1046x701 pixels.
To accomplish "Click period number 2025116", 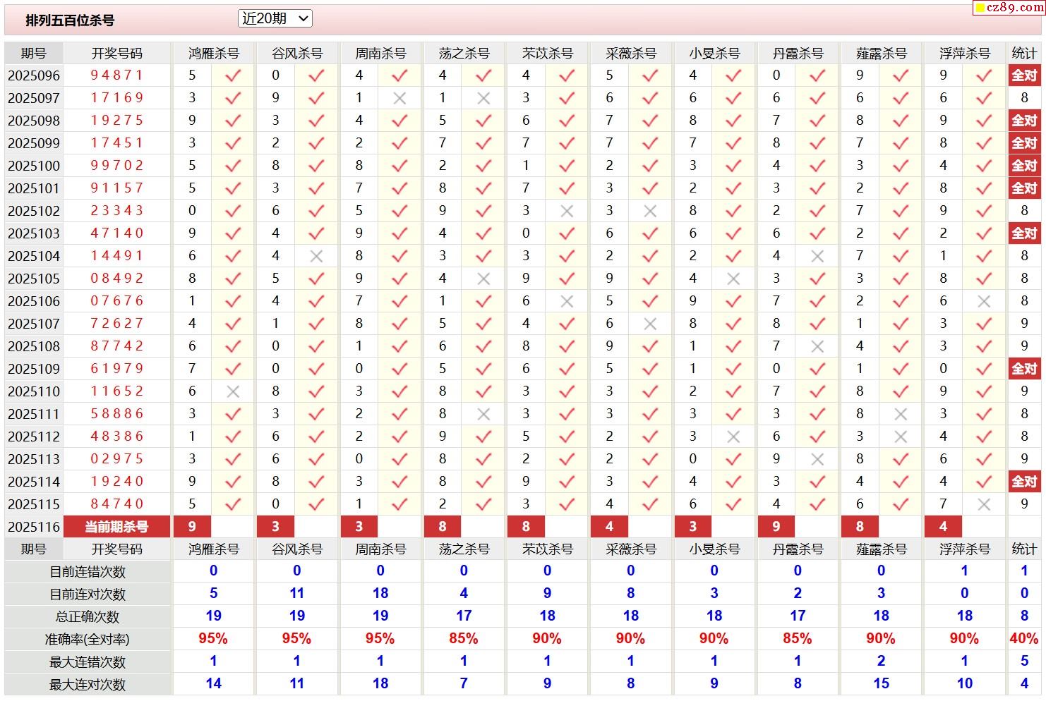I will point(34,527).
